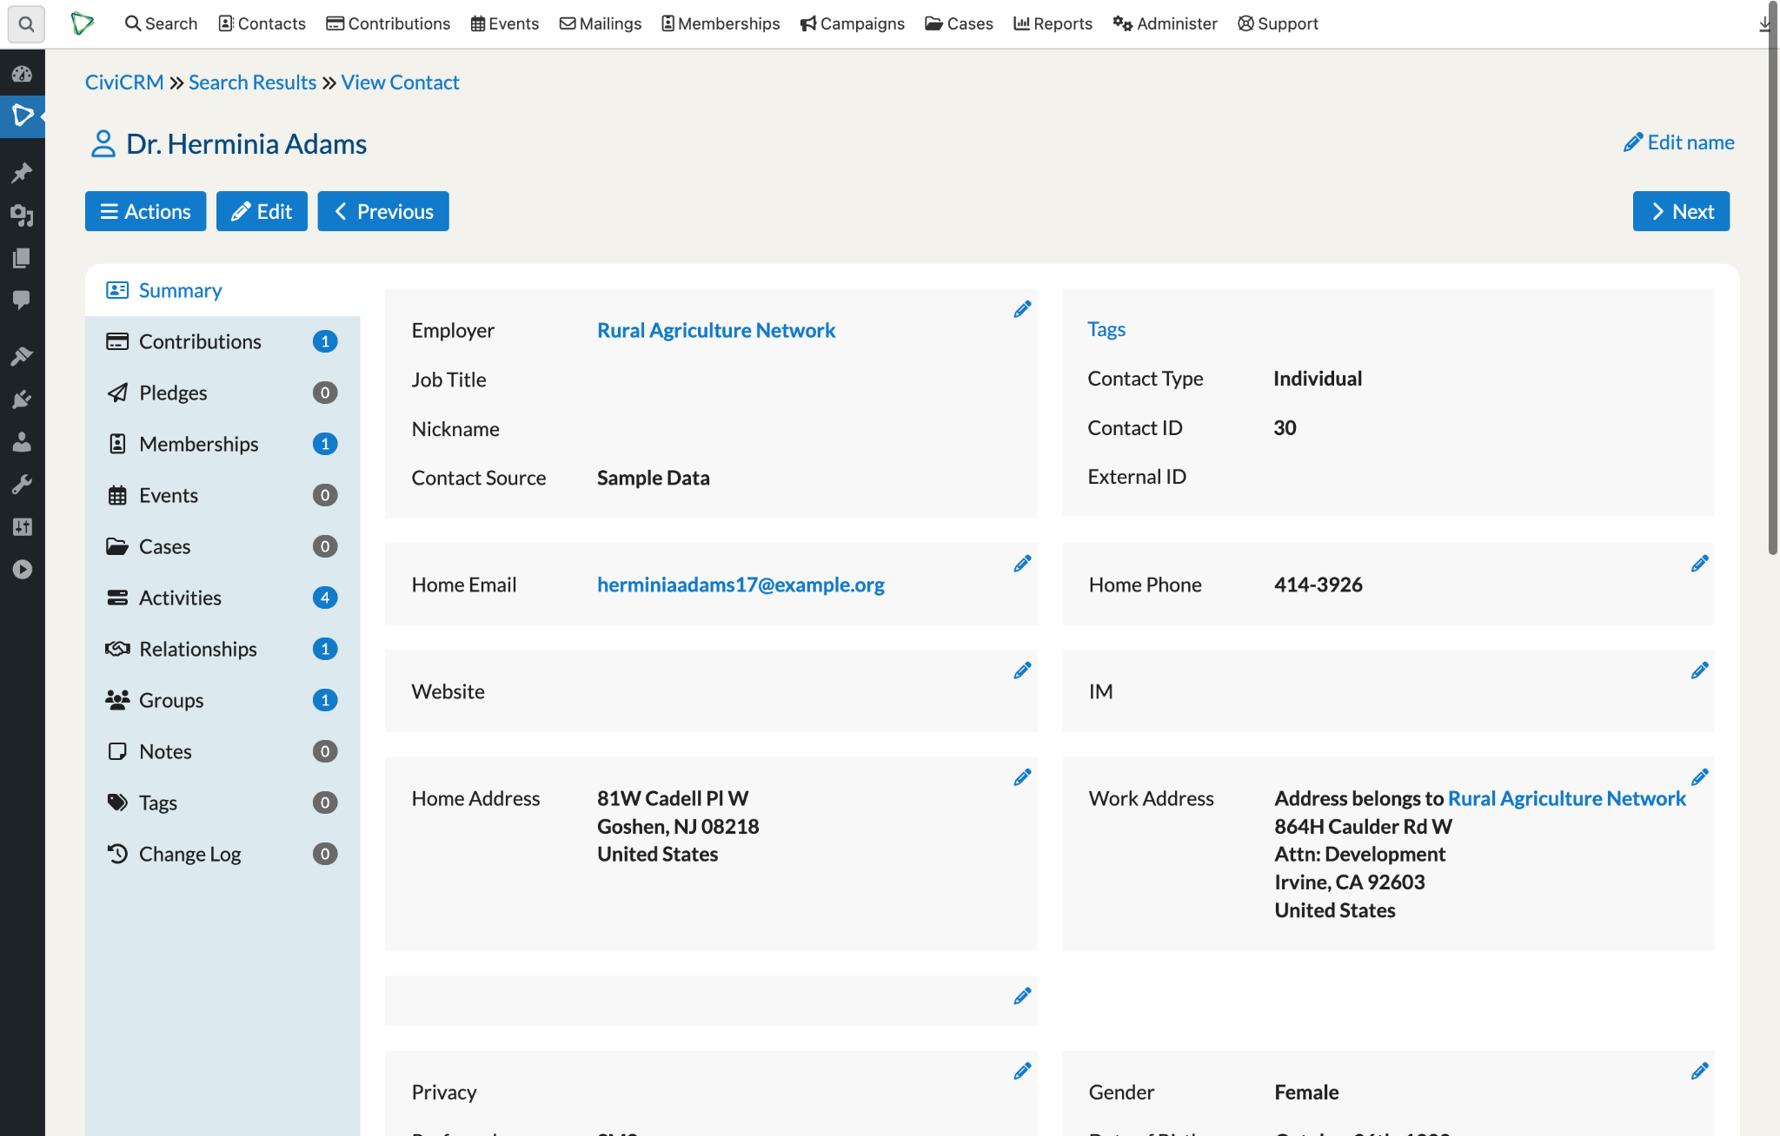Switch to the Pledges tab
This screenshot has height=1136, width=1780.
click(222, 393)
